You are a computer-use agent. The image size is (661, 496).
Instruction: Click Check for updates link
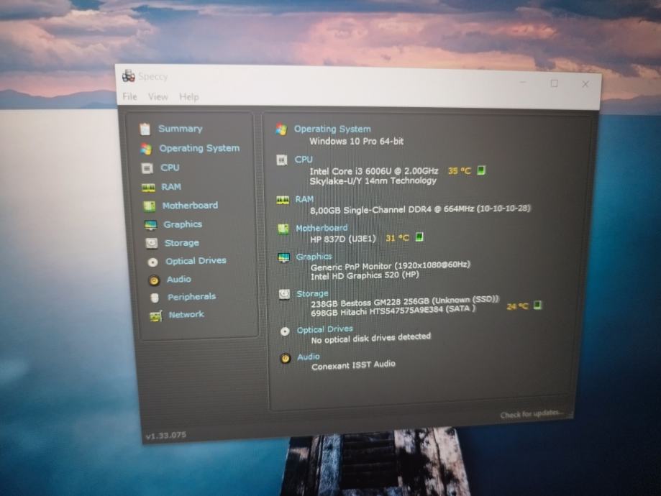coord(532,415)
